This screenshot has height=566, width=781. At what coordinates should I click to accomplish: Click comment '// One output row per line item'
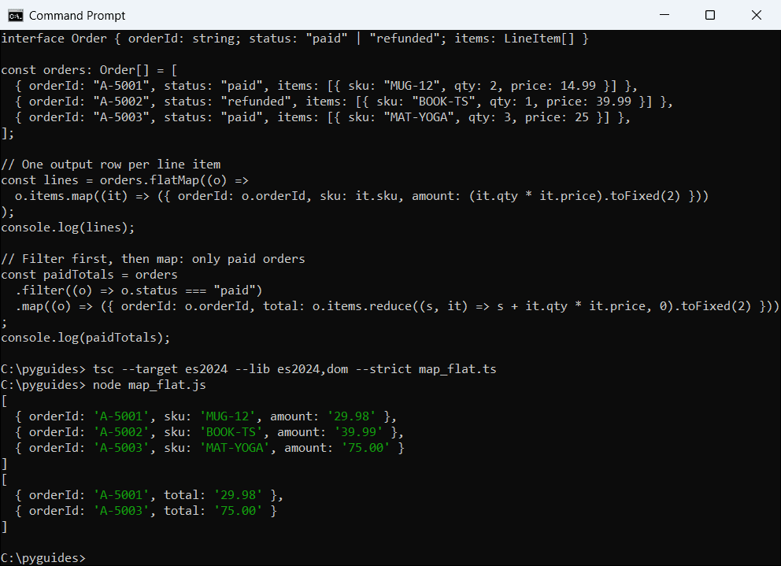click(110, 165)
